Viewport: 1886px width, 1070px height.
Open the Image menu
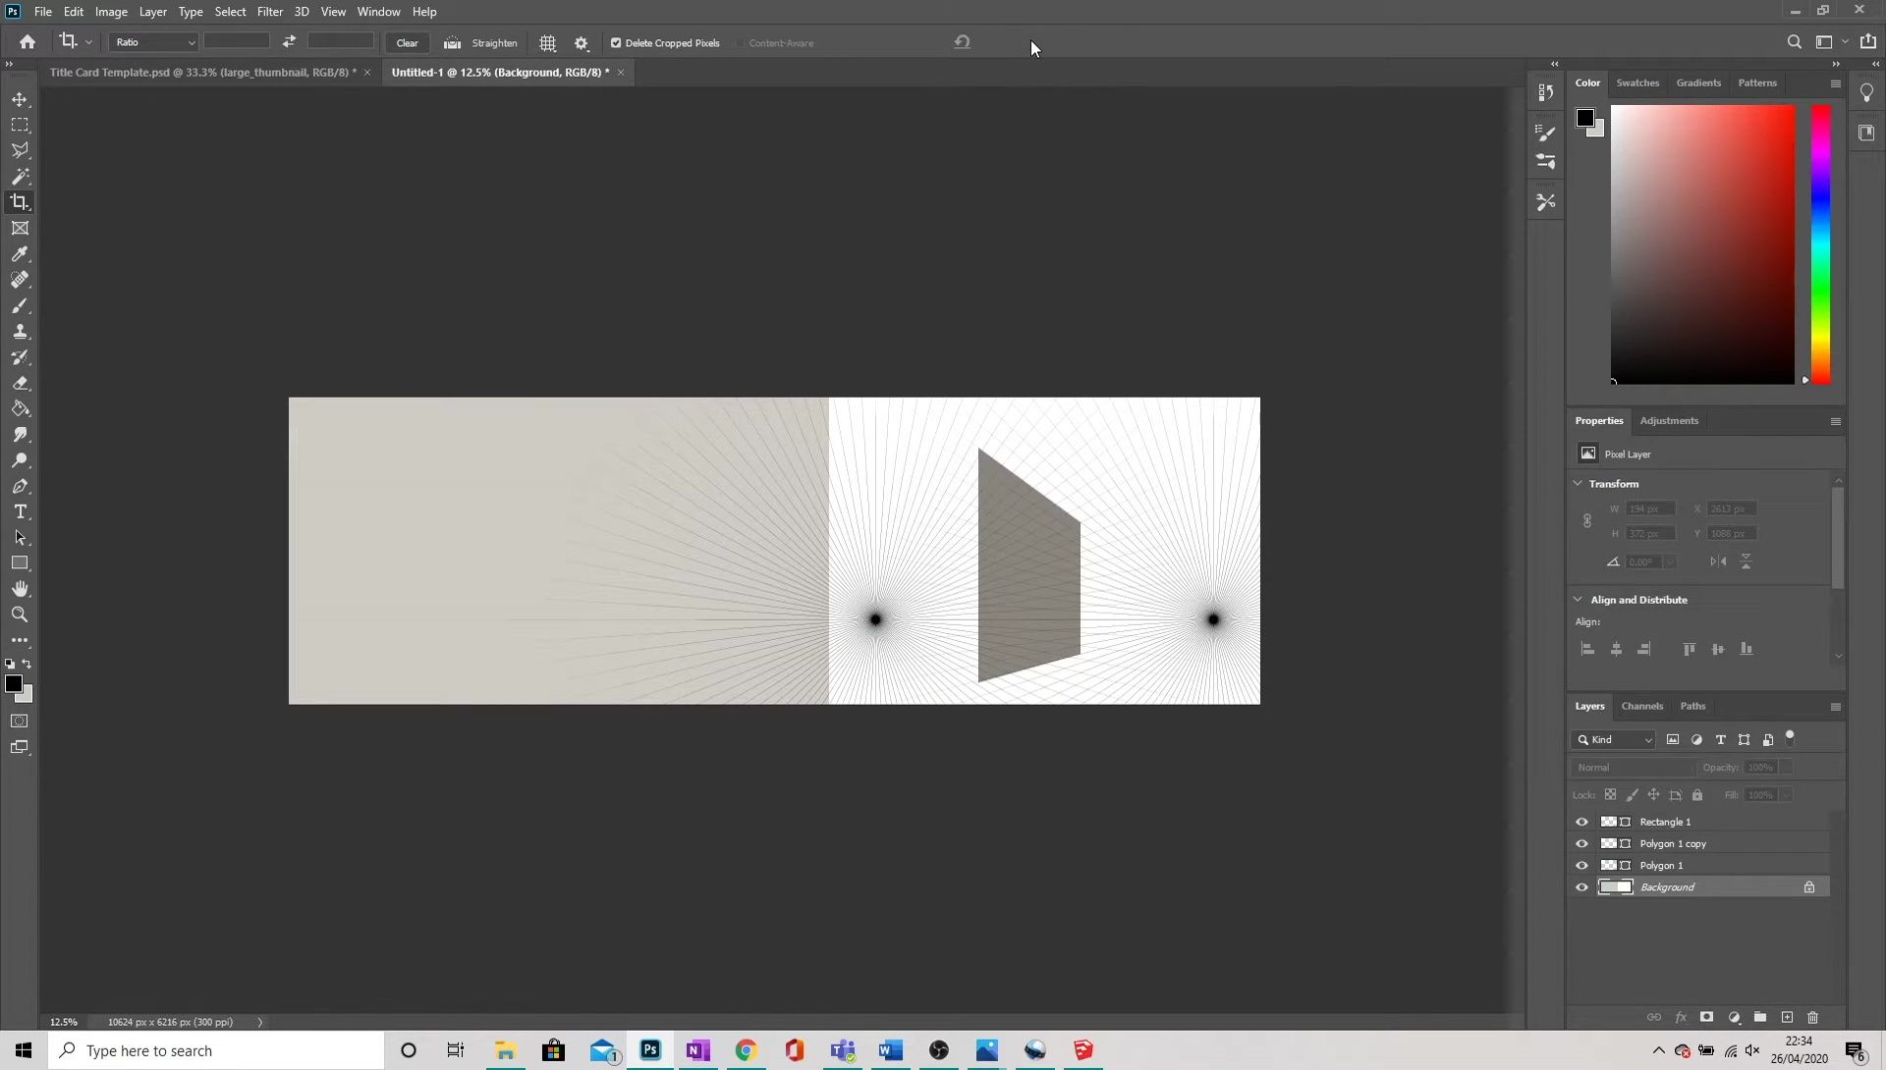click(x=111, y=12)
